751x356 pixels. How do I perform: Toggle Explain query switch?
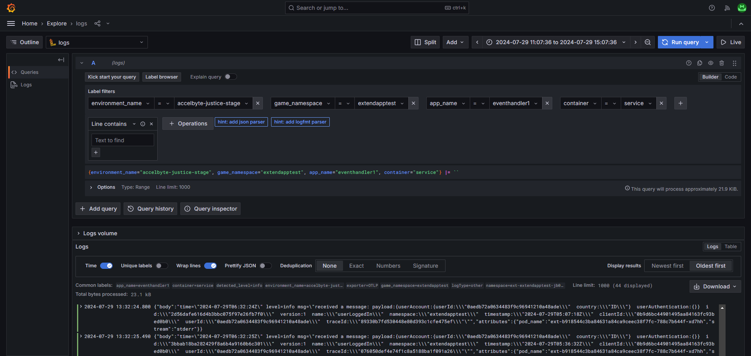pos(230,77)
